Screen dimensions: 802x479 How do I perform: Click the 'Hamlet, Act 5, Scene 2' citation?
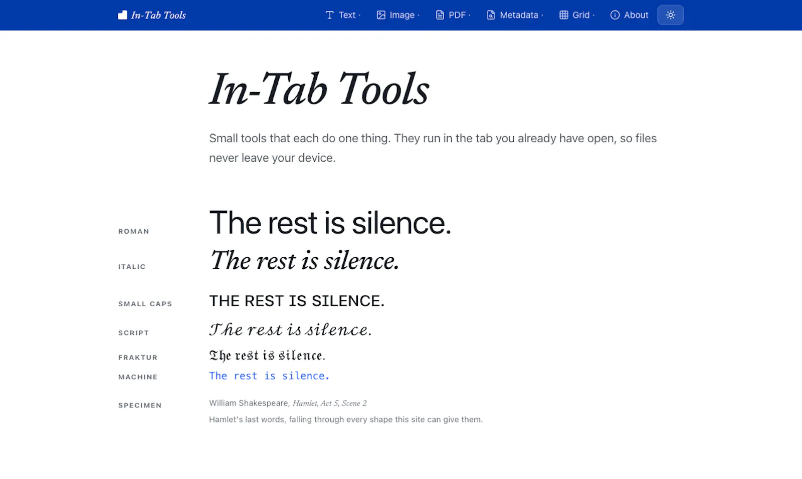coord(330,403)
